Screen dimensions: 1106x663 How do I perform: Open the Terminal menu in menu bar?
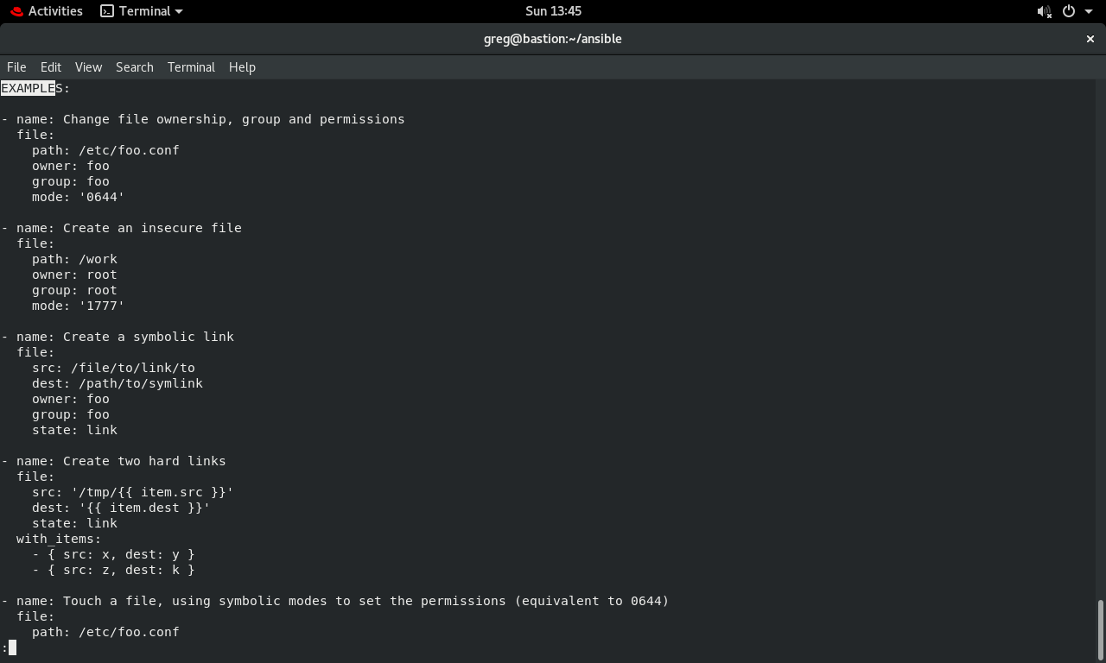pos(191,67)
